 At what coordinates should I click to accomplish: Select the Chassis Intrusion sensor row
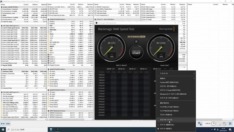coord(70,65)
